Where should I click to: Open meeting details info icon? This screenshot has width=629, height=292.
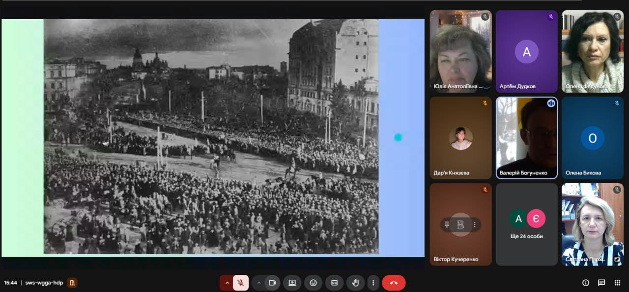[x=586, y=283]
